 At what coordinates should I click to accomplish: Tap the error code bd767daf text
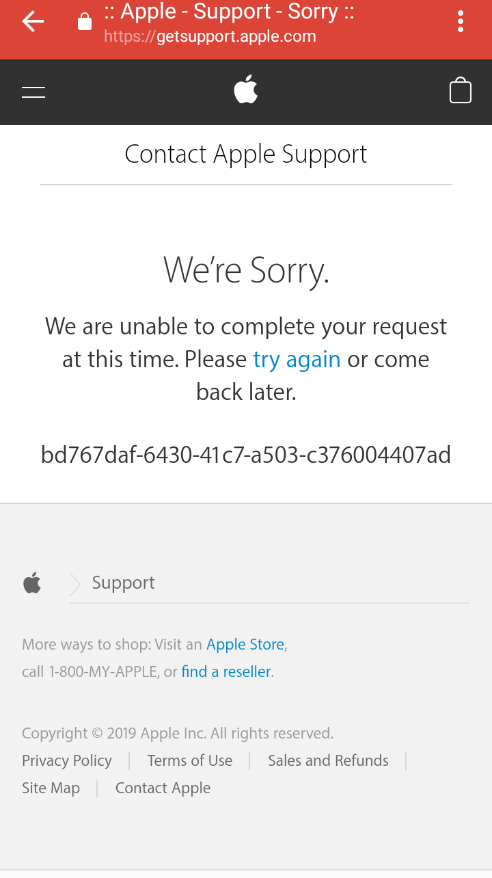(246, 455)
